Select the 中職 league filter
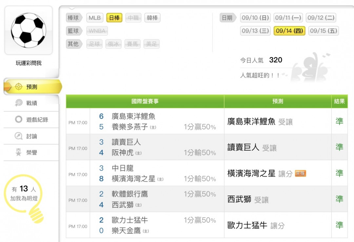 pyautogui.click(x=133, y=18)
